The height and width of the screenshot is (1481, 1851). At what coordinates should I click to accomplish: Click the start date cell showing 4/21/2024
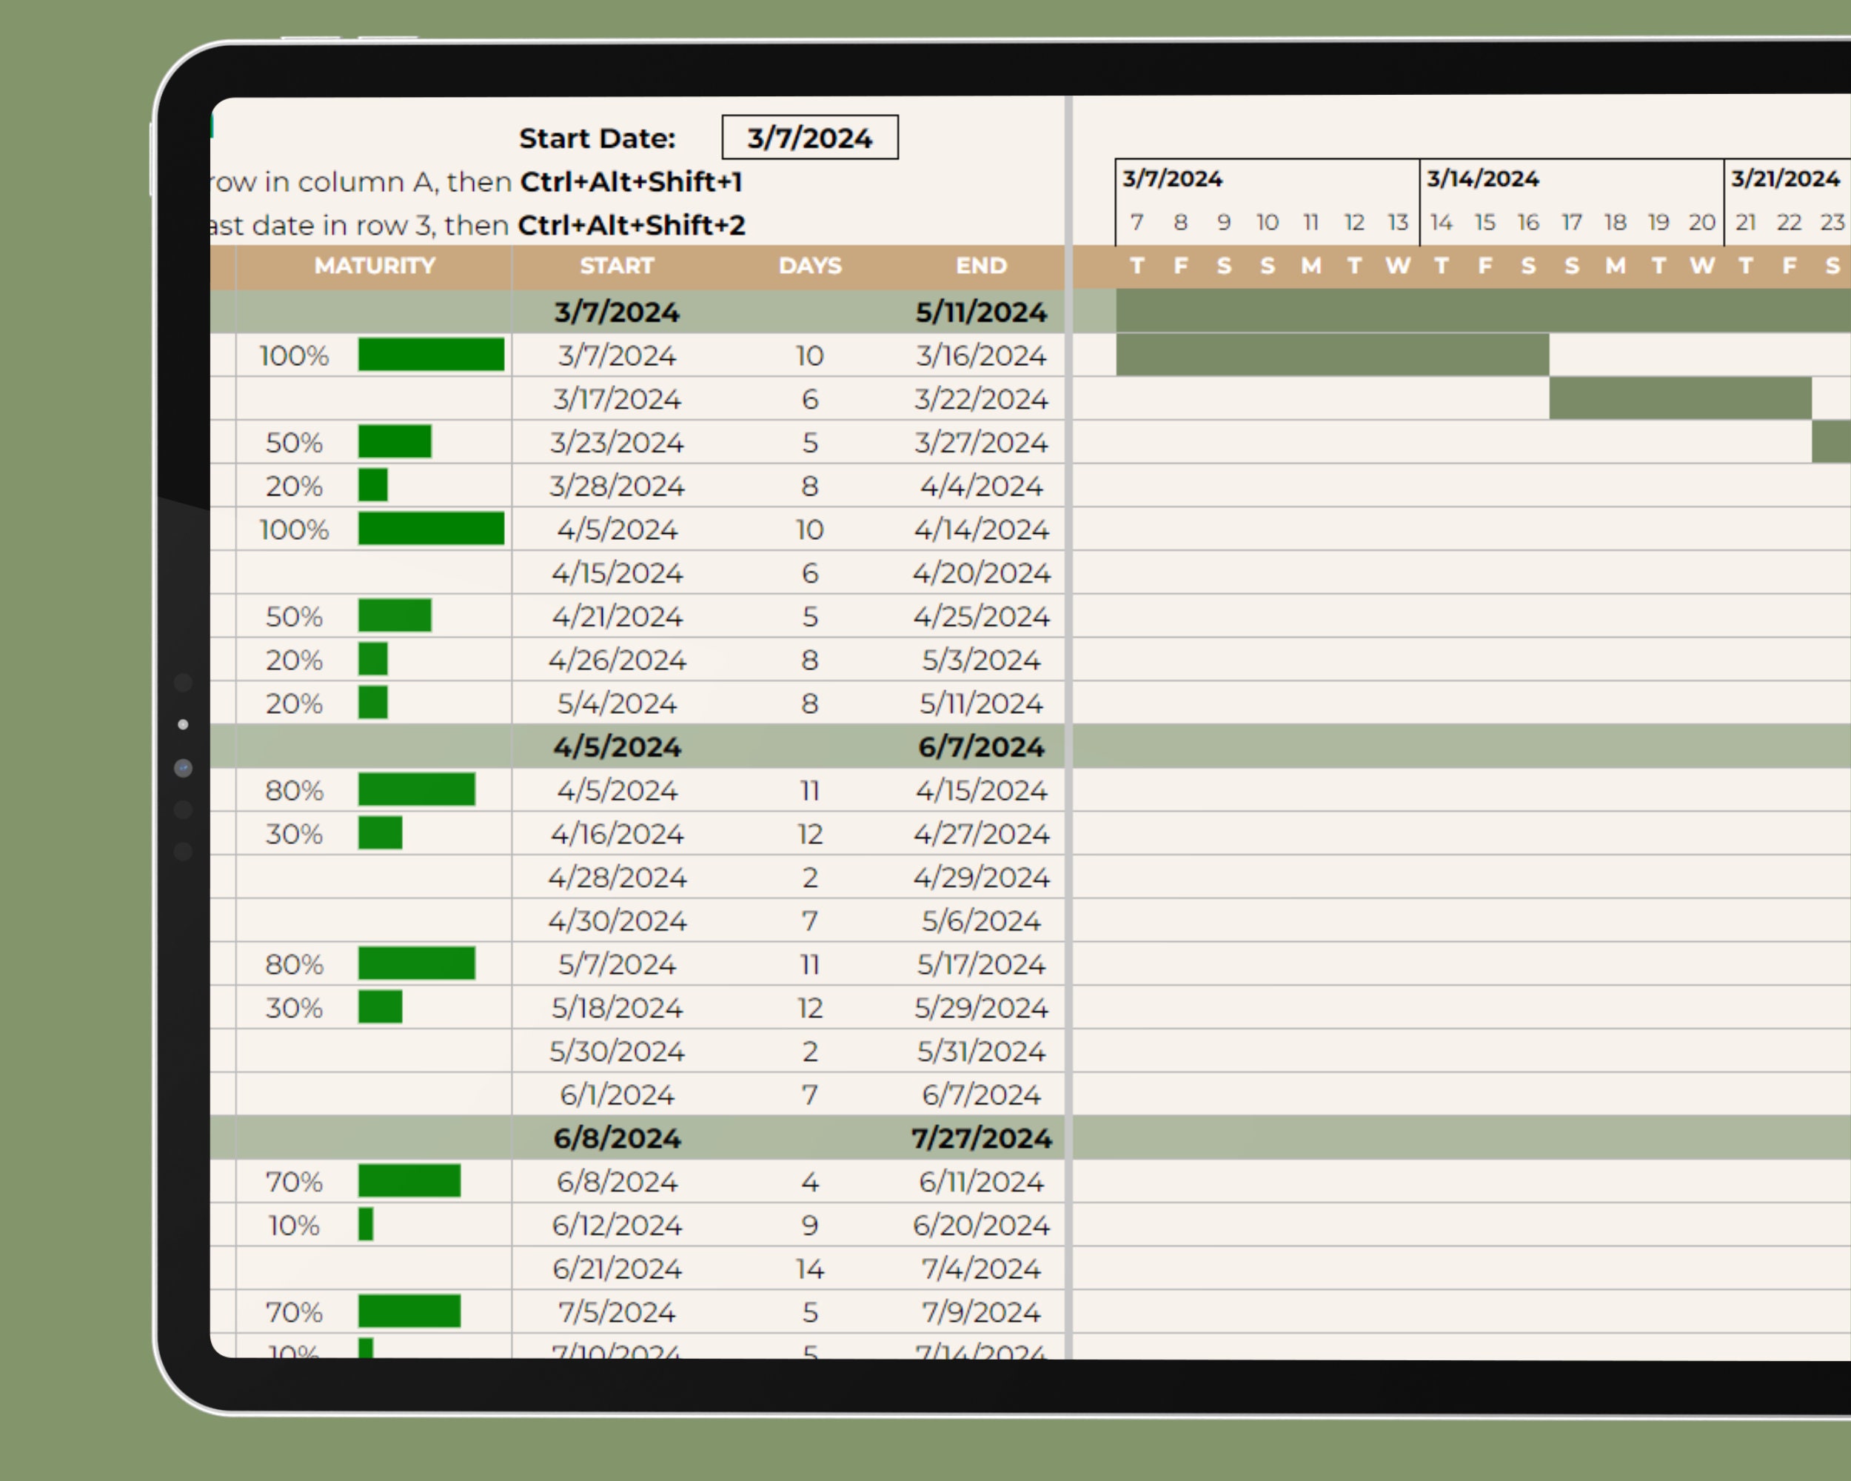tap(615, 615)
